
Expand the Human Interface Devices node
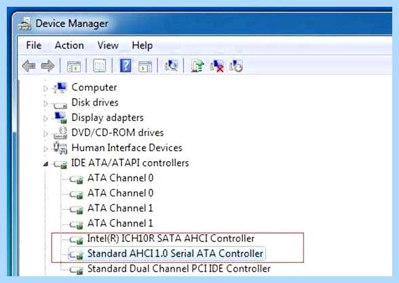[x=45, y=149]
